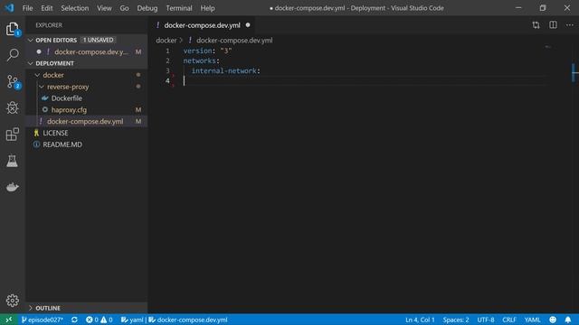Open the Selection menu
The image size is (579, 325).
(x=74, y=8)
